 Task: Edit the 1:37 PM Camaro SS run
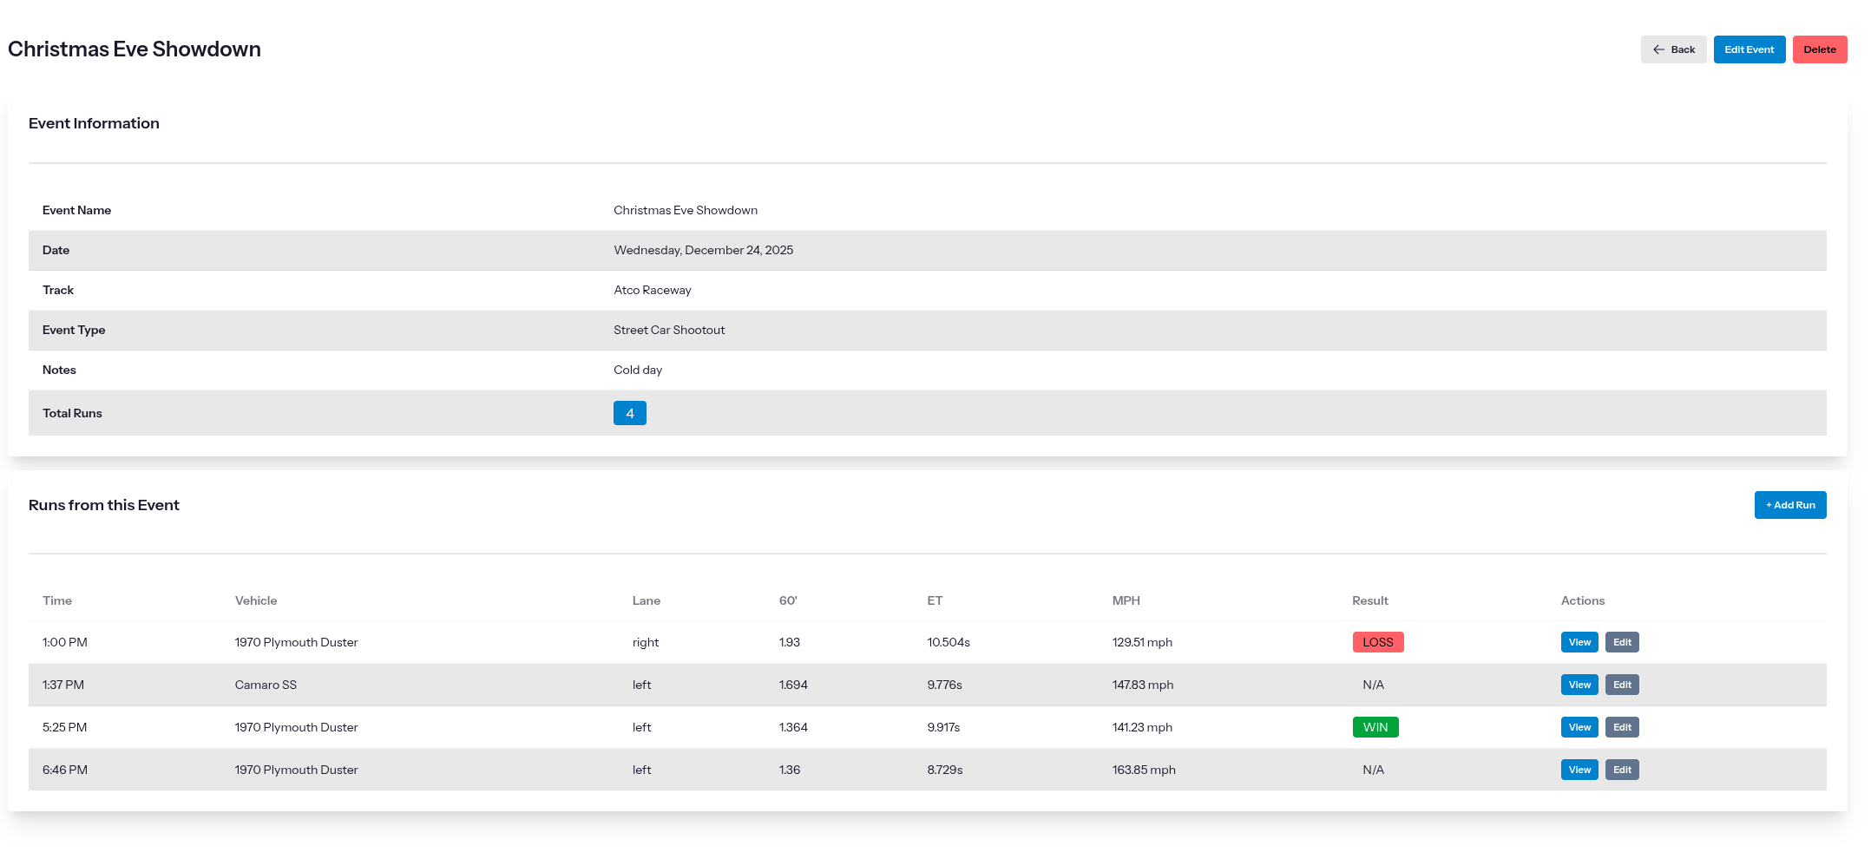pos(1621,685)
